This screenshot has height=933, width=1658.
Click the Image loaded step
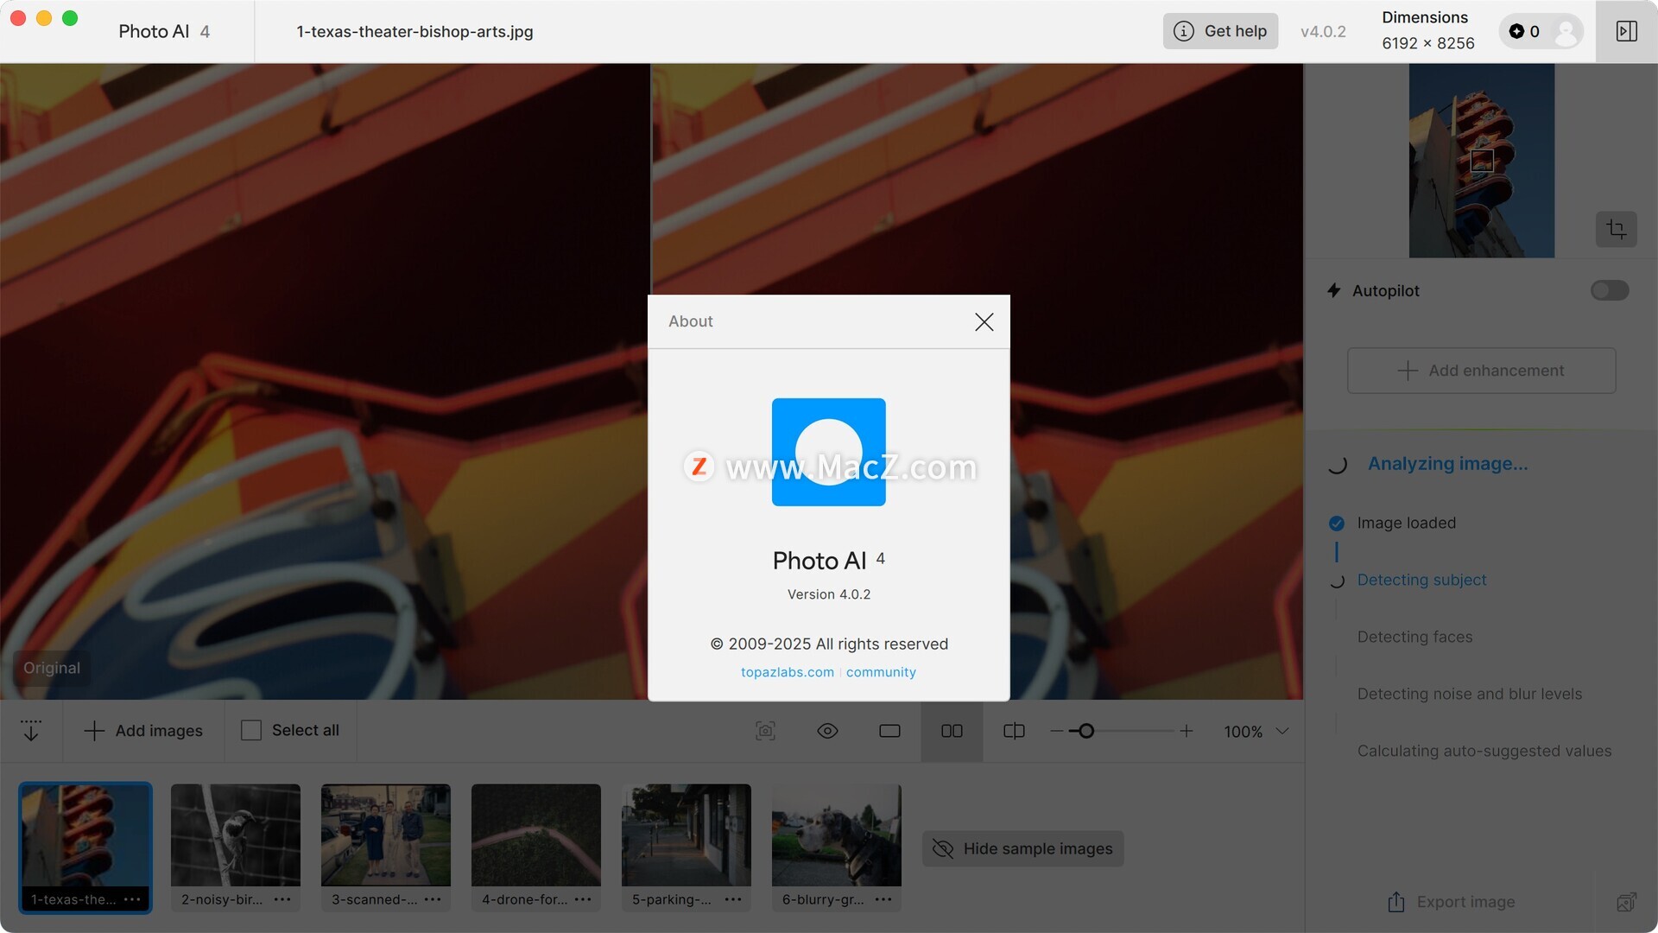click(x=1406, y=523)
